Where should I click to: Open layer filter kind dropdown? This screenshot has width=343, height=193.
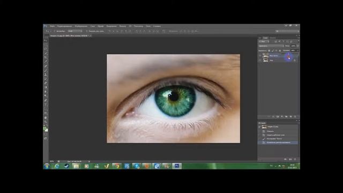(264, 41)
